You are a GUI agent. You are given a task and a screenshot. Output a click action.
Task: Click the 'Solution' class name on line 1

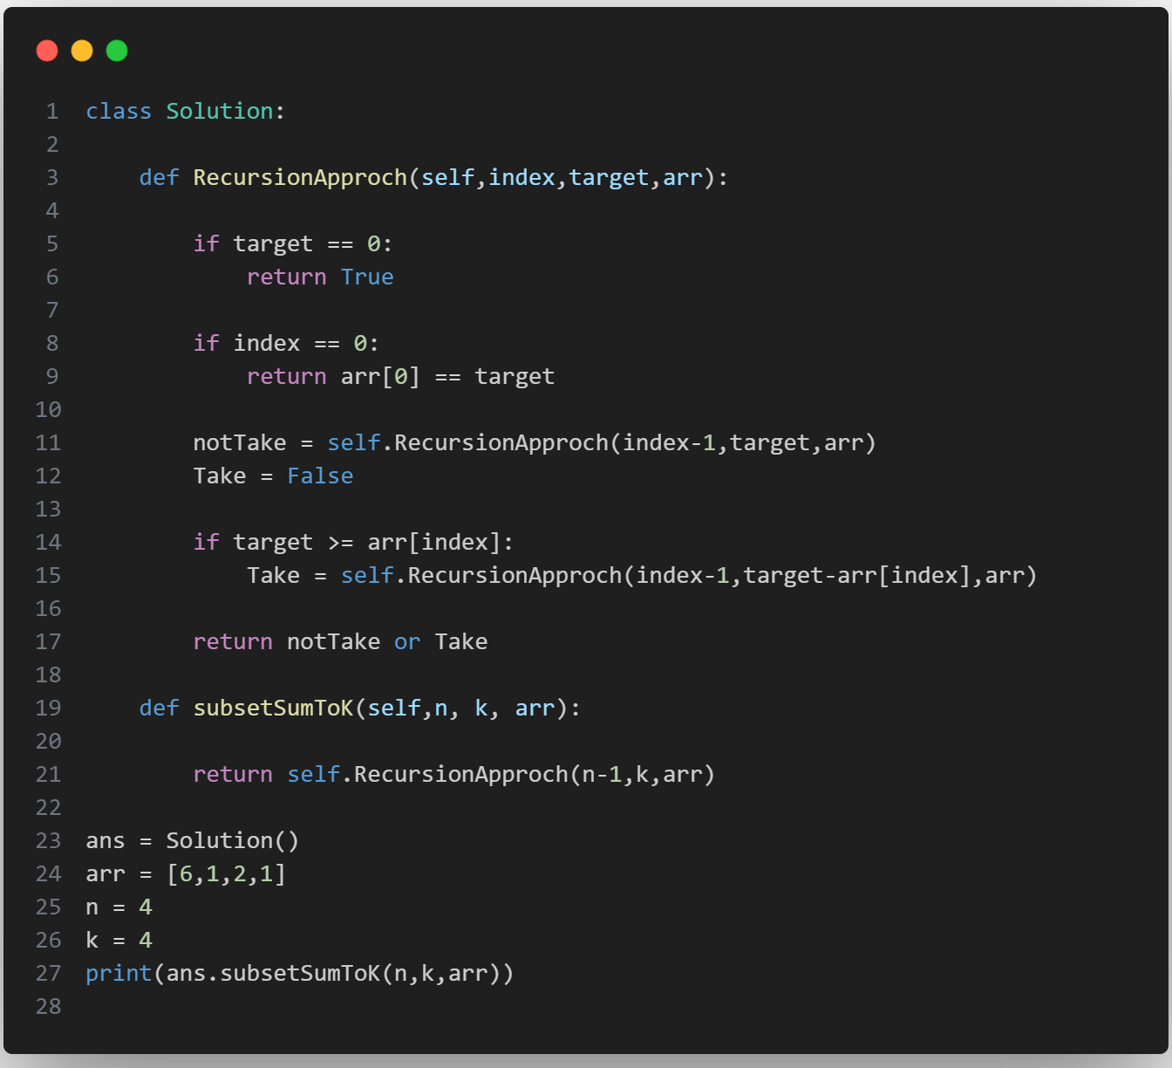pos(220,112)
